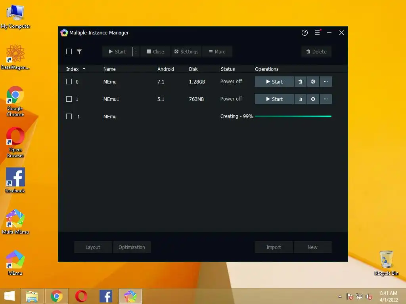
Task: Click the filter funnel icon
Action: (x=79, y=51)
